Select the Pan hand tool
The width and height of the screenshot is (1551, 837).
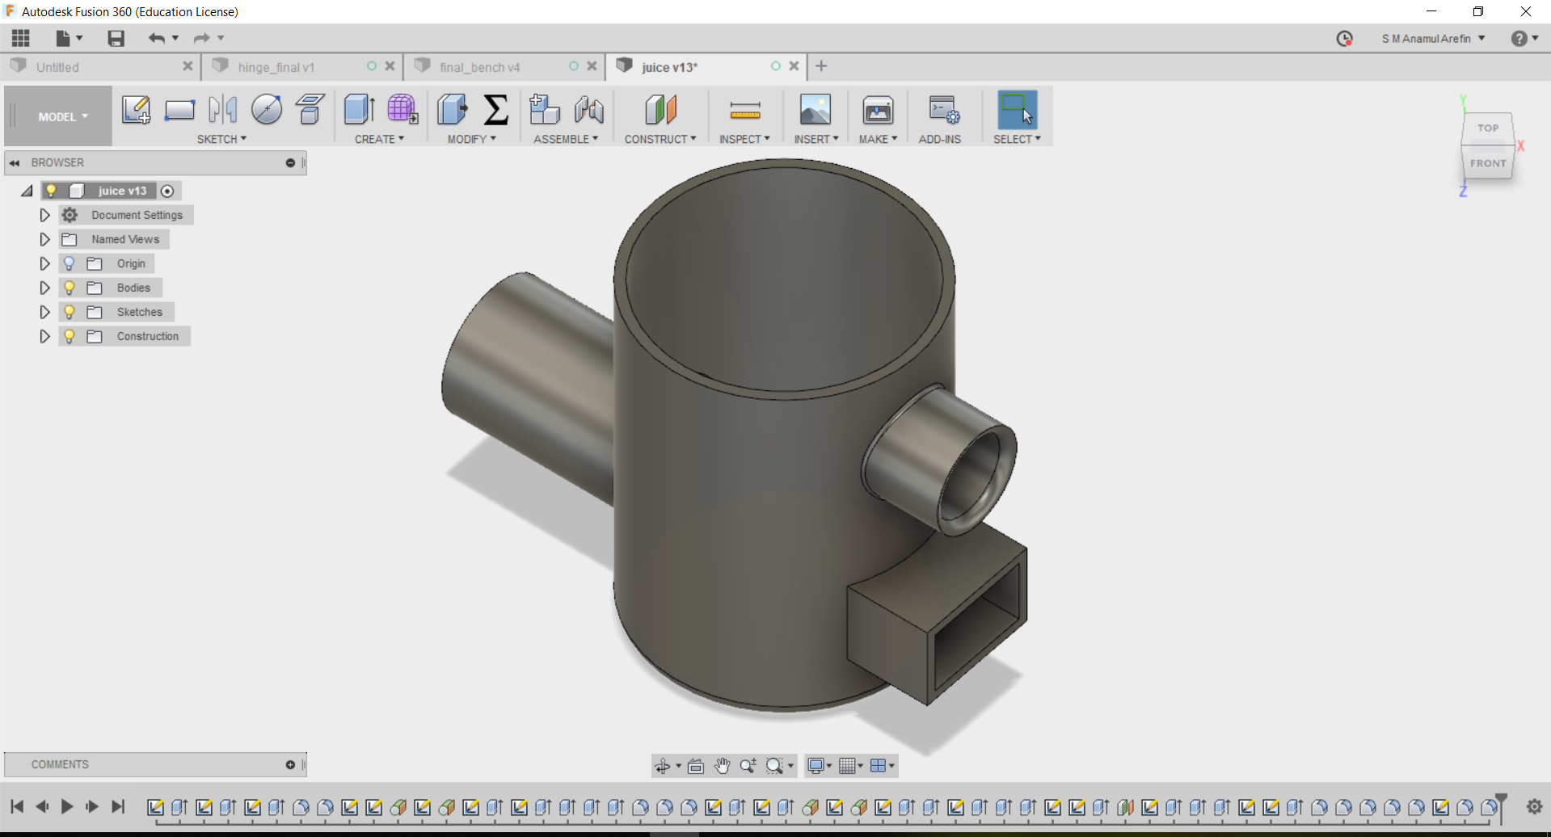click(722, 766)
